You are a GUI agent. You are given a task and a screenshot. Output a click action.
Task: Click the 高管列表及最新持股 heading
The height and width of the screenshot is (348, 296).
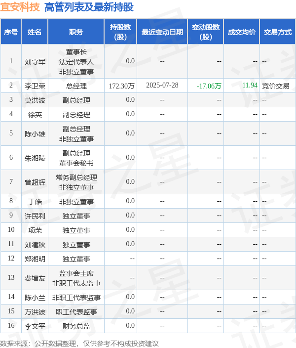coord(89,7)
